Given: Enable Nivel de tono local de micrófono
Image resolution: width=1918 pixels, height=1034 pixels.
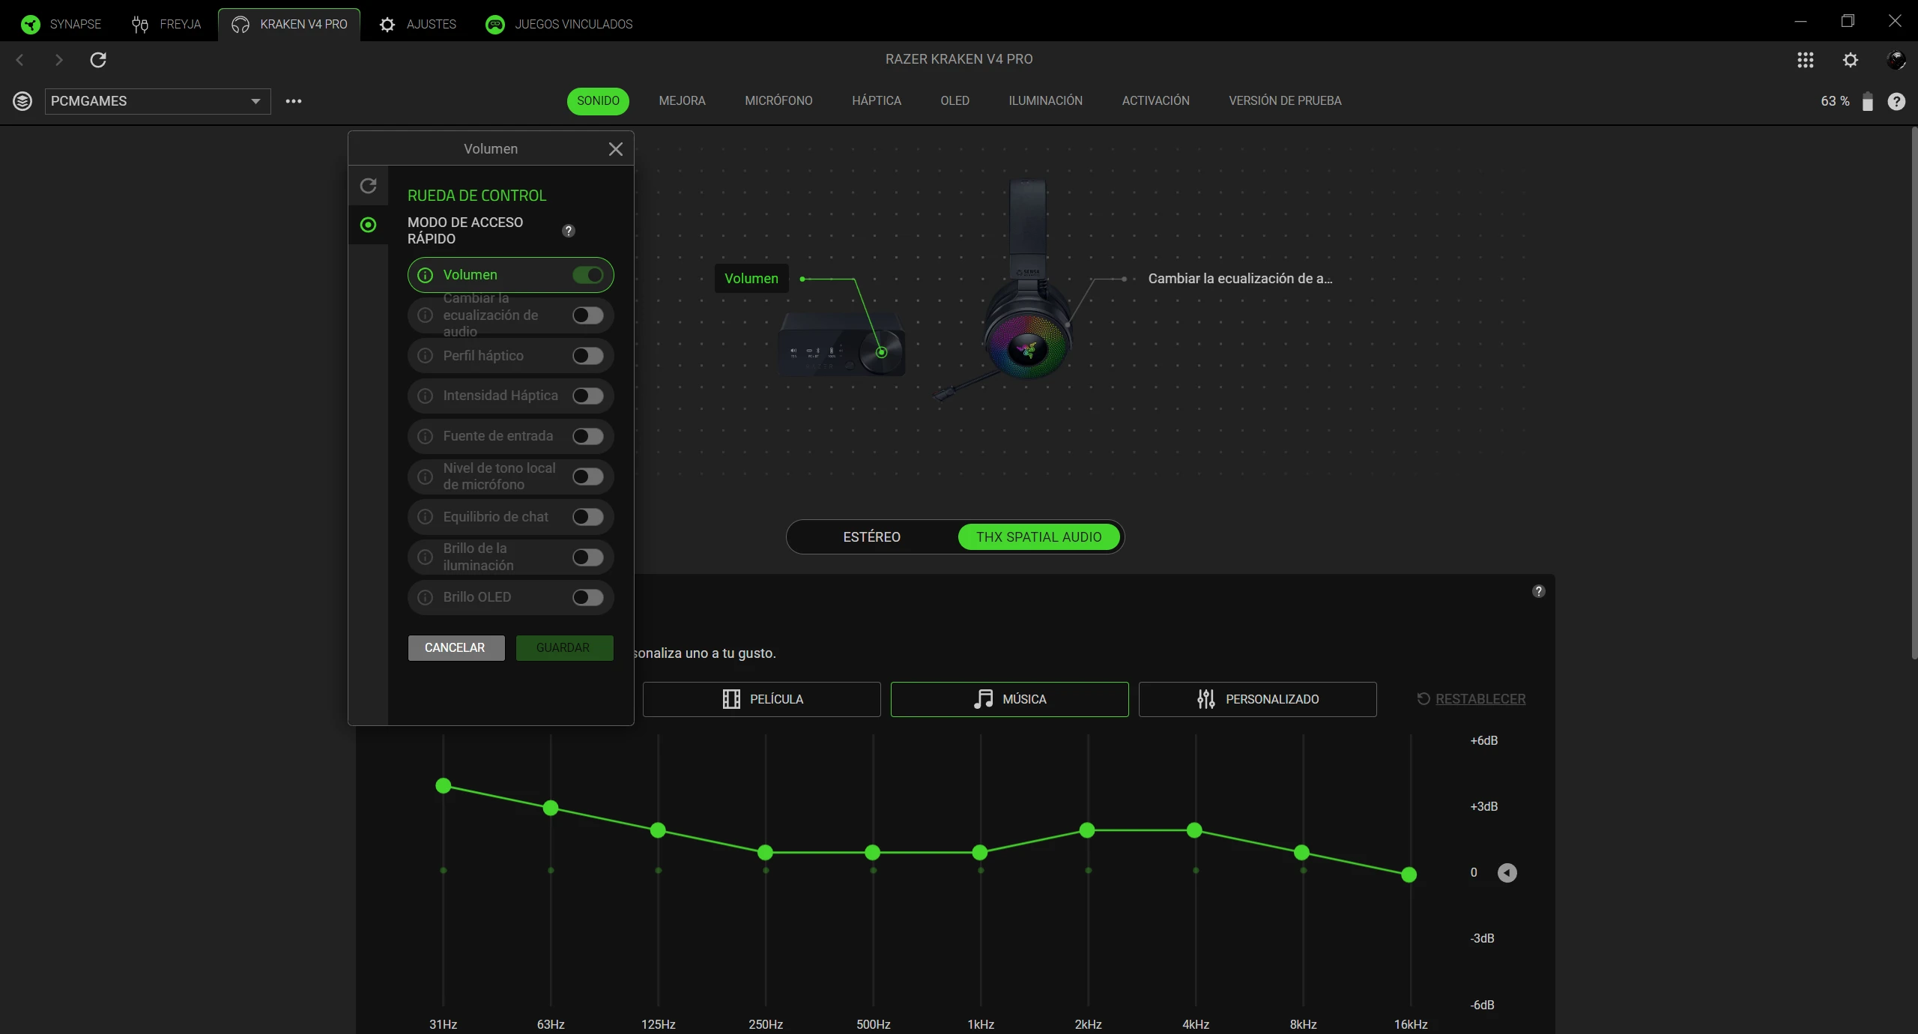Looking at the screenshot, I should tap(588, 477).
